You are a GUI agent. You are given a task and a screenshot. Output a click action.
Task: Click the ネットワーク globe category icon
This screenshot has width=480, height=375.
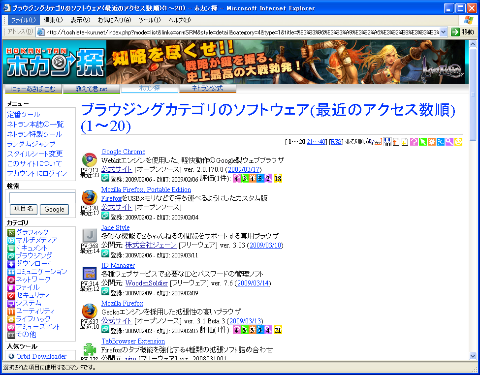pyautogui.click(x=11, y=280)
